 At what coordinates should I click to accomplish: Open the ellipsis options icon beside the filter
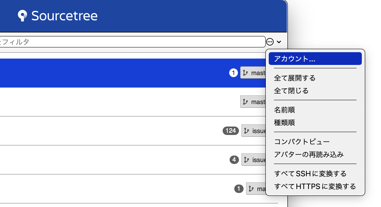point(270,42)
